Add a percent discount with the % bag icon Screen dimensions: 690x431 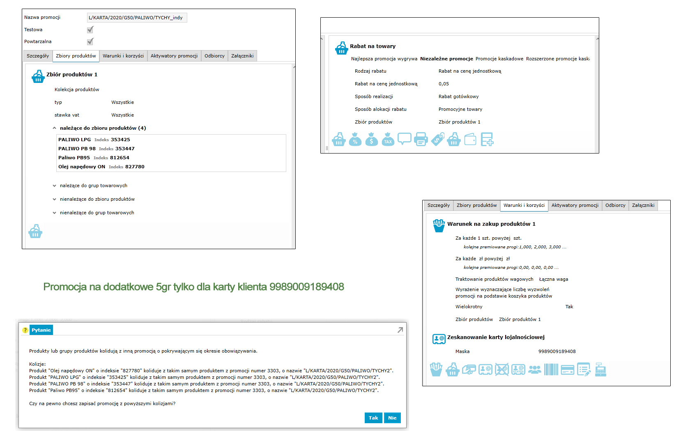(x=355, y=140)
